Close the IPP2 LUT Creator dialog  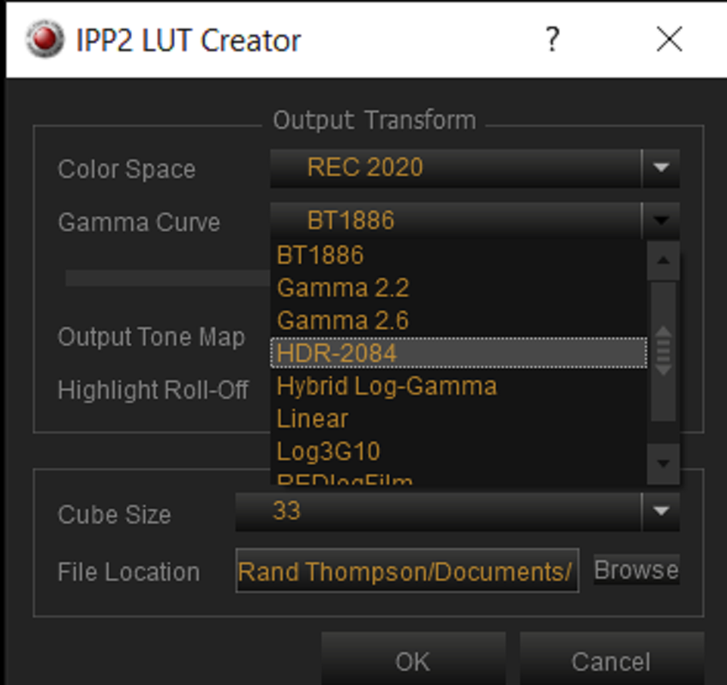670,39
